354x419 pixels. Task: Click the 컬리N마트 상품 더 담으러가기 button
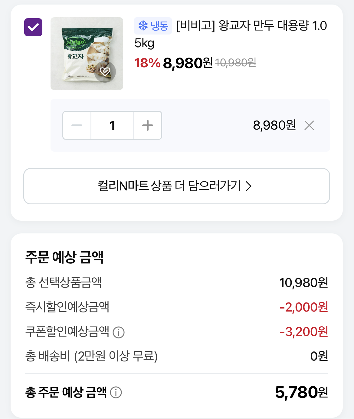pyautogui.click(x=176, y=186)
